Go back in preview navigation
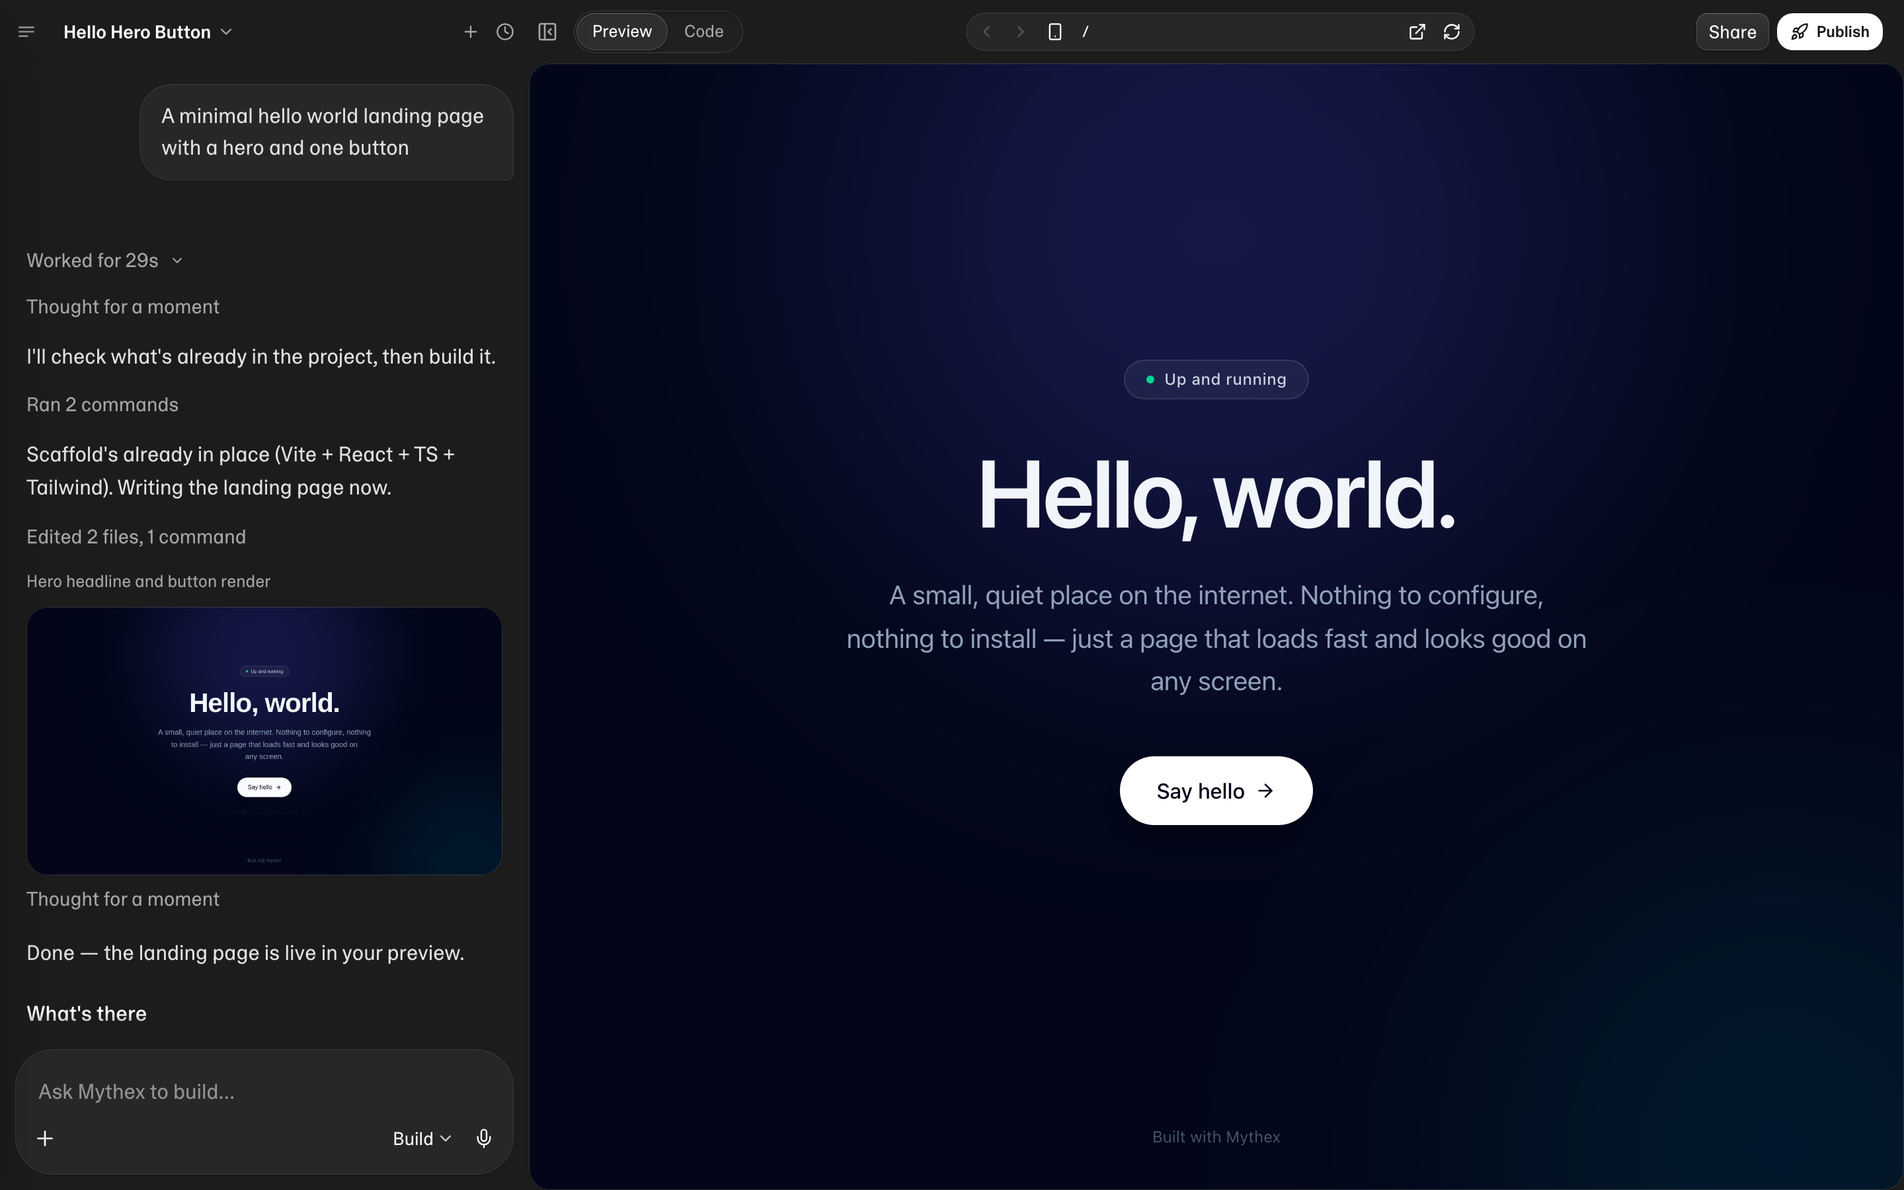Image resolution: width=1904 pixels, height=1190 pixels. click(x=986, y=32)
